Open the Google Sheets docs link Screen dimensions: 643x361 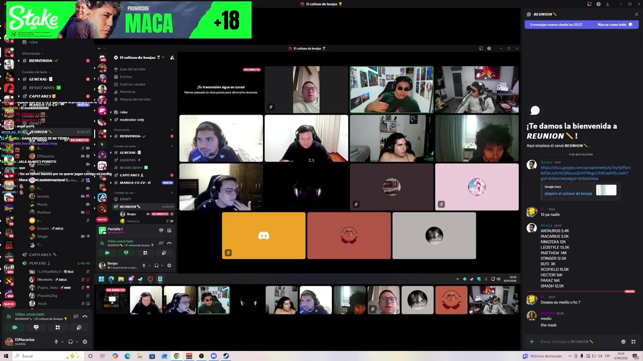(585, 173)
